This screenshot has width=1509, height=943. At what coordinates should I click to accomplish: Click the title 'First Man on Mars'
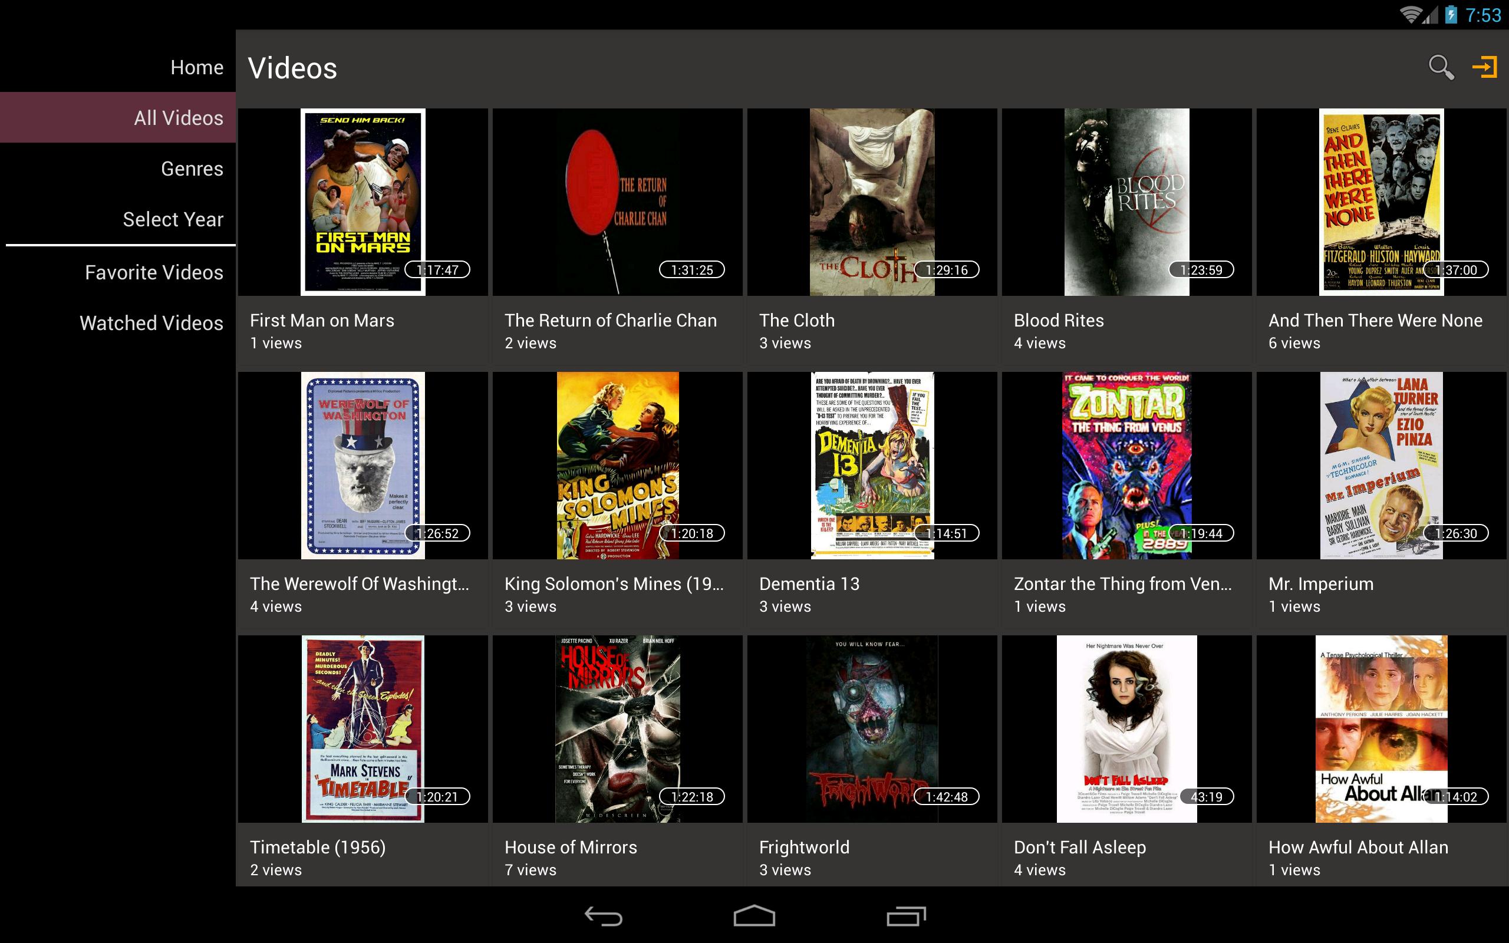[322, 320]
